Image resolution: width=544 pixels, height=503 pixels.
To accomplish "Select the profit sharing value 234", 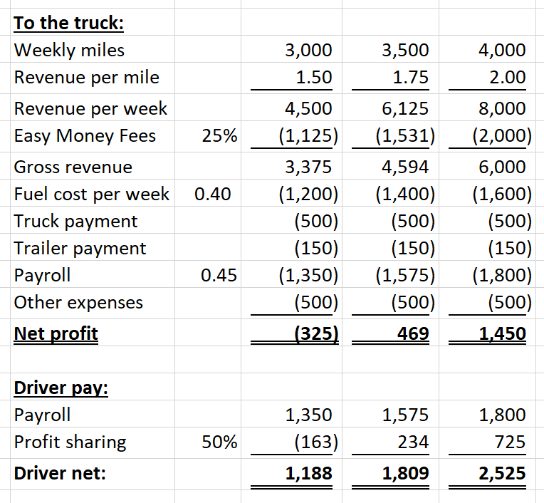I will pos(413,442).
